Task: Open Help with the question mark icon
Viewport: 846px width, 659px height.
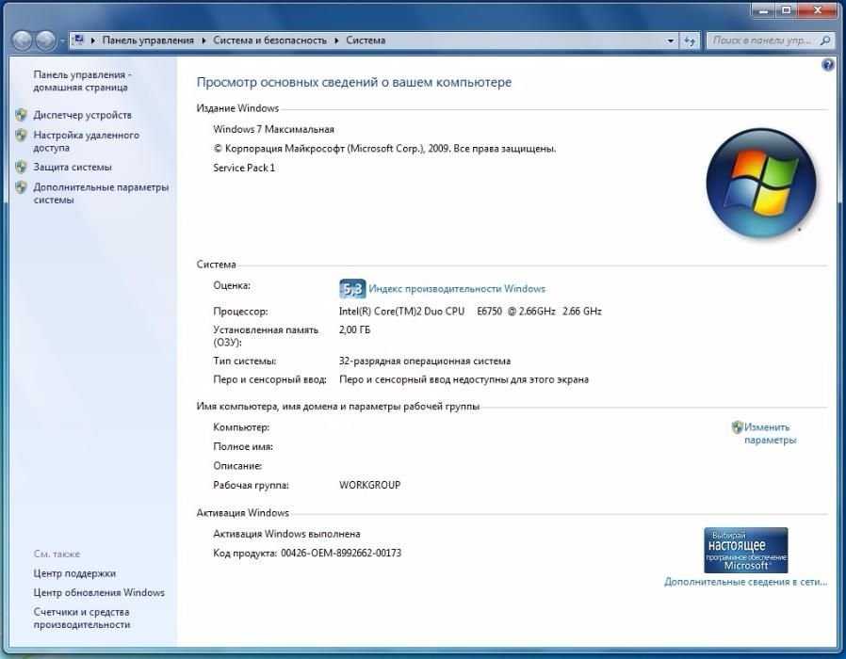Action: (x=828, y=65)
